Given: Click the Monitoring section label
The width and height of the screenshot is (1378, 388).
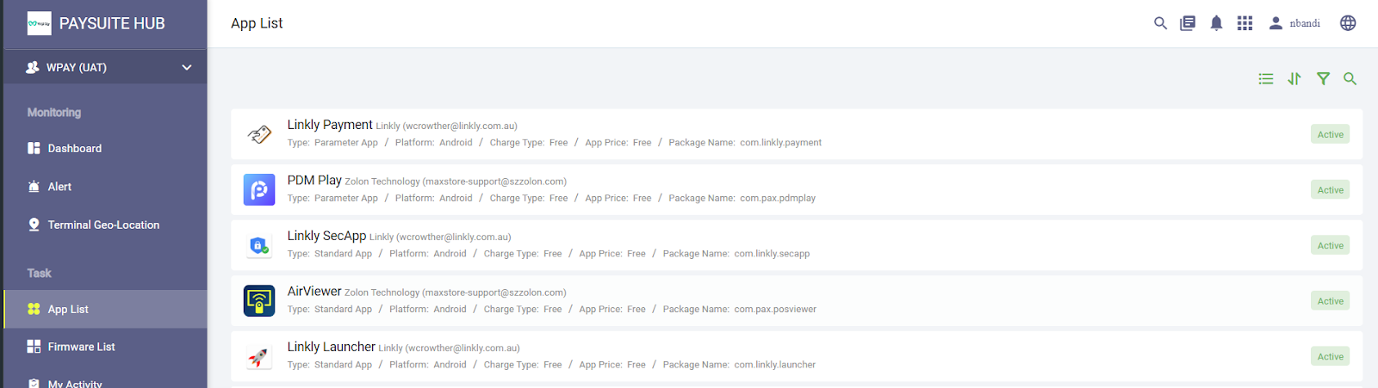Looking at the screenshot, I should tap(54, 113).
